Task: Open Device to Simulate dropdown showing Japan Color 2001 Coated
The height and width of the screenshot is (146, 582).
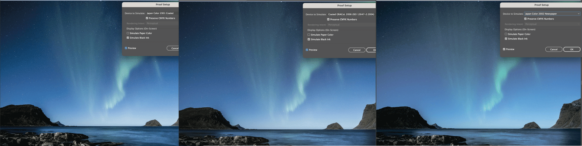Action: pyautogui.click(x=162, y=13)
